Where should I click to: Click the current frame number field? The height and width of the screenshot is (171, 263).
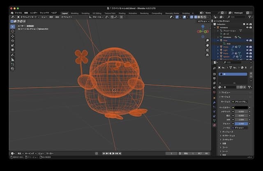point(171,154)
